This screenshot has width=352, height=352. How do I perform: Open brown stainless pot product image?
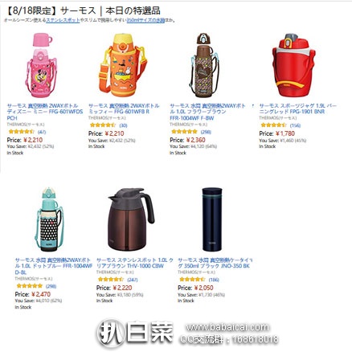pyautogui.click(x=131, y=219)
